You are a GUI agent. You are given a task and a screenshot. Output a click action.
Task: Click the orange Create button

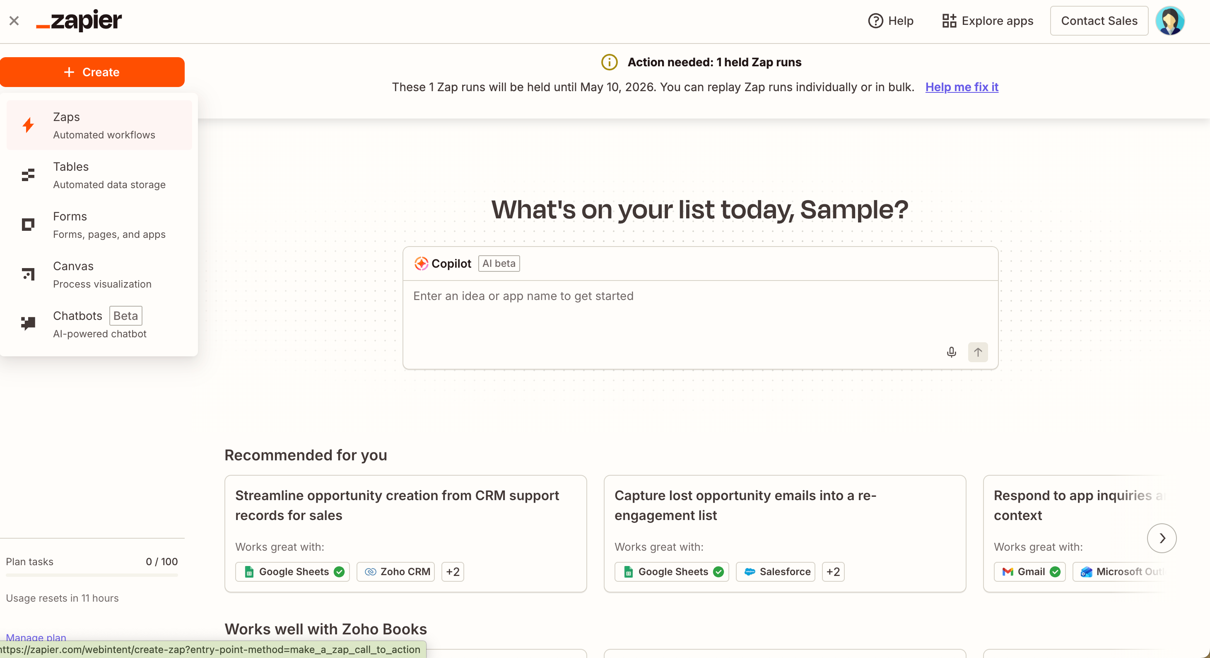coord(92,72)
